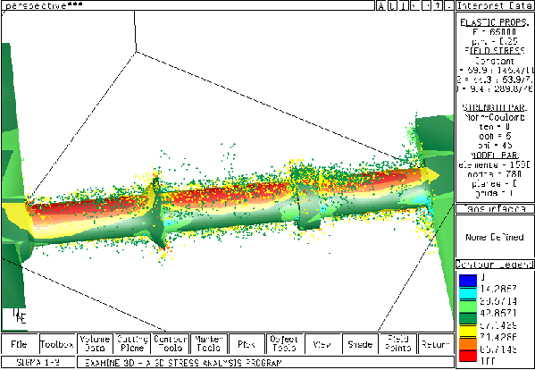Viewport: 535px width, 370px height.
Task: Click the 'MODEL PAR.' heading
Action: click(495, 155)
